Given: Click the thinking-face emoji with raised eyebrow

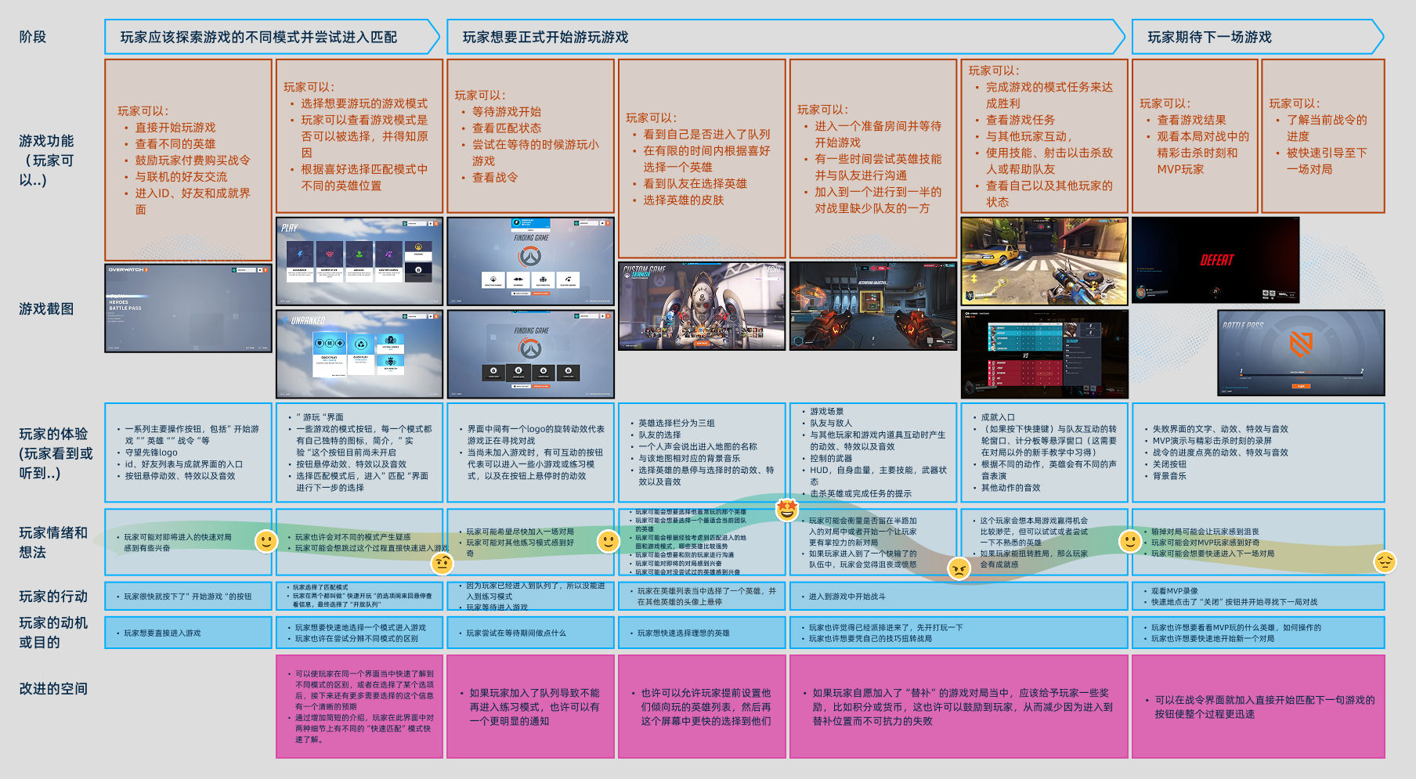Looking at the screenshot, I should pos(442,563).
